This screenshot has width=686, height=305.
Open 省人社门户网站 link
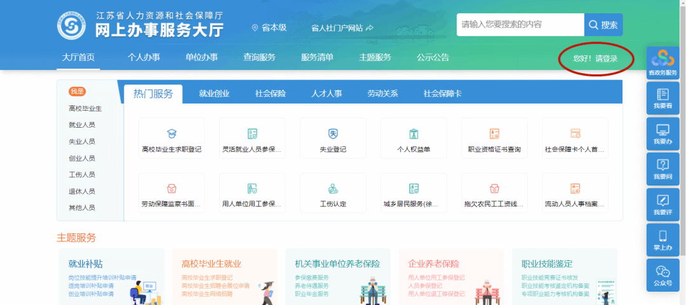click(x=342, y=28)
